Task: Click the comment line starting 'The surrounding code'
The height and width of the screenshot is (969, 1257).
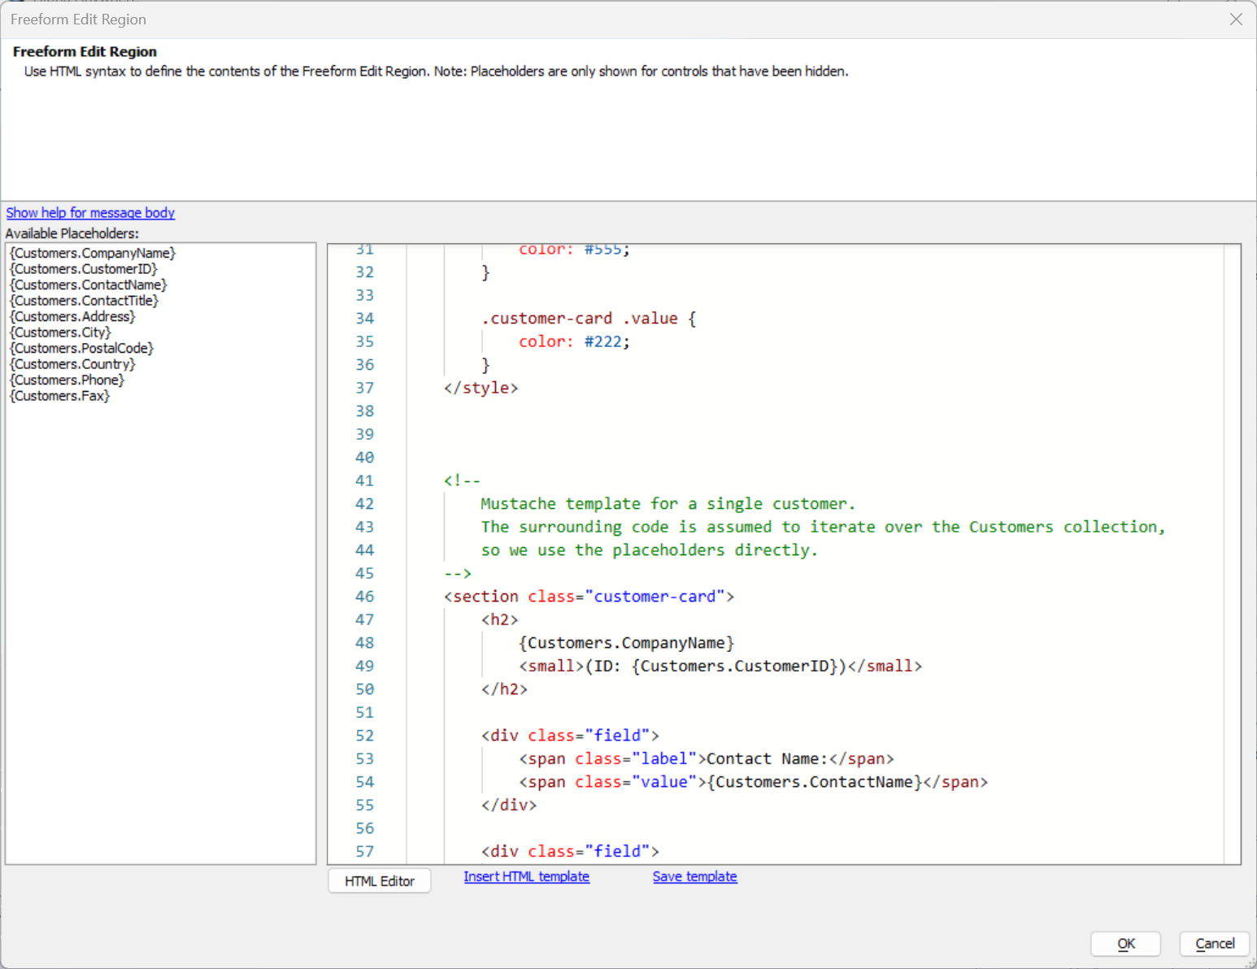Action: pyautogui.click(x=823, y=527)
